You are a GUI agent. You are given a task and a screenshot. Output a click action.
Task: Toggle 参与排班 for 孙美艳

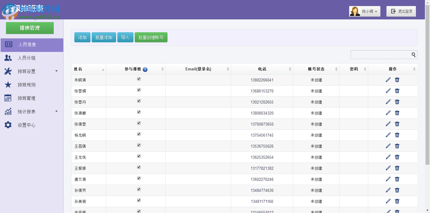pos(139,200)
